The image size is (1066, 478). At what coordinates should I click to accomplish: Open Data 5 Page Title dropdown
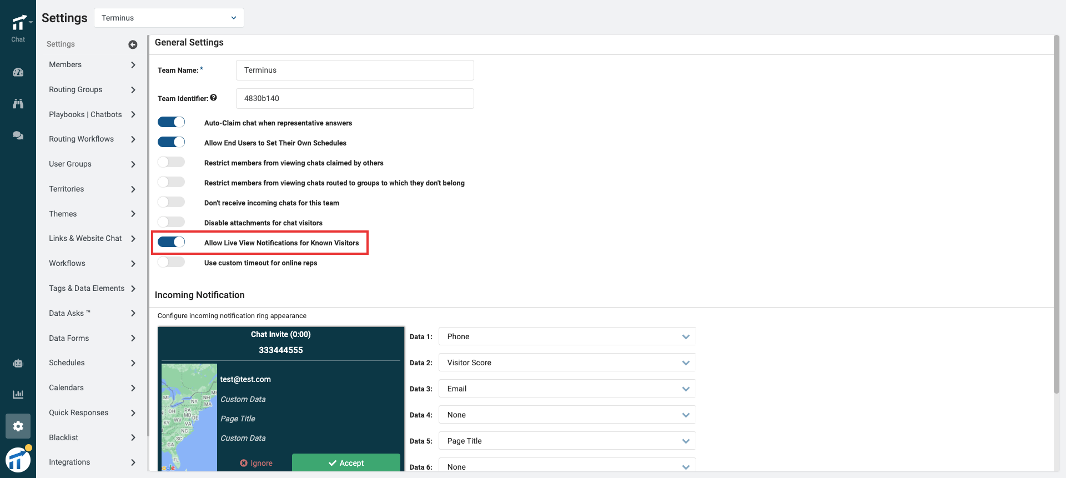567,441
